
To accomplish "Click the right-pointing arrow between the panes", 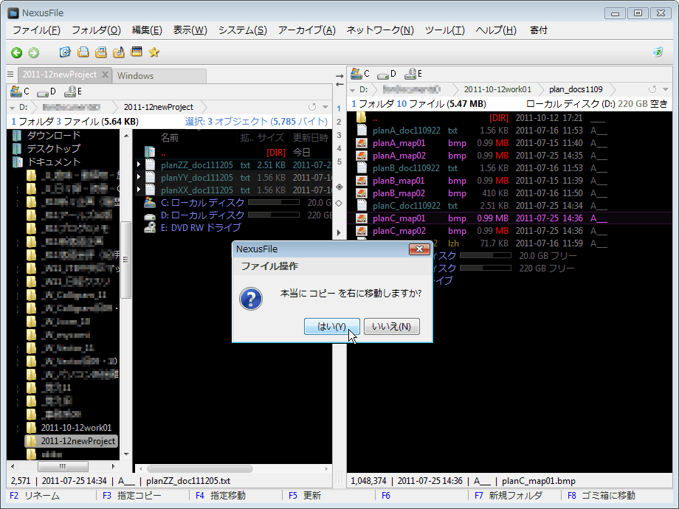I will coord(339,76).
